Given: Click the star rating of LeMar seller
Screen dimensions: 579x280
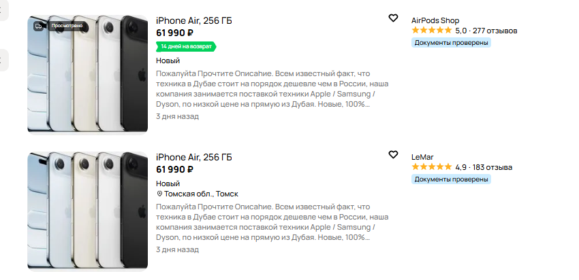Looking at the screenshot, I should 431,167.
